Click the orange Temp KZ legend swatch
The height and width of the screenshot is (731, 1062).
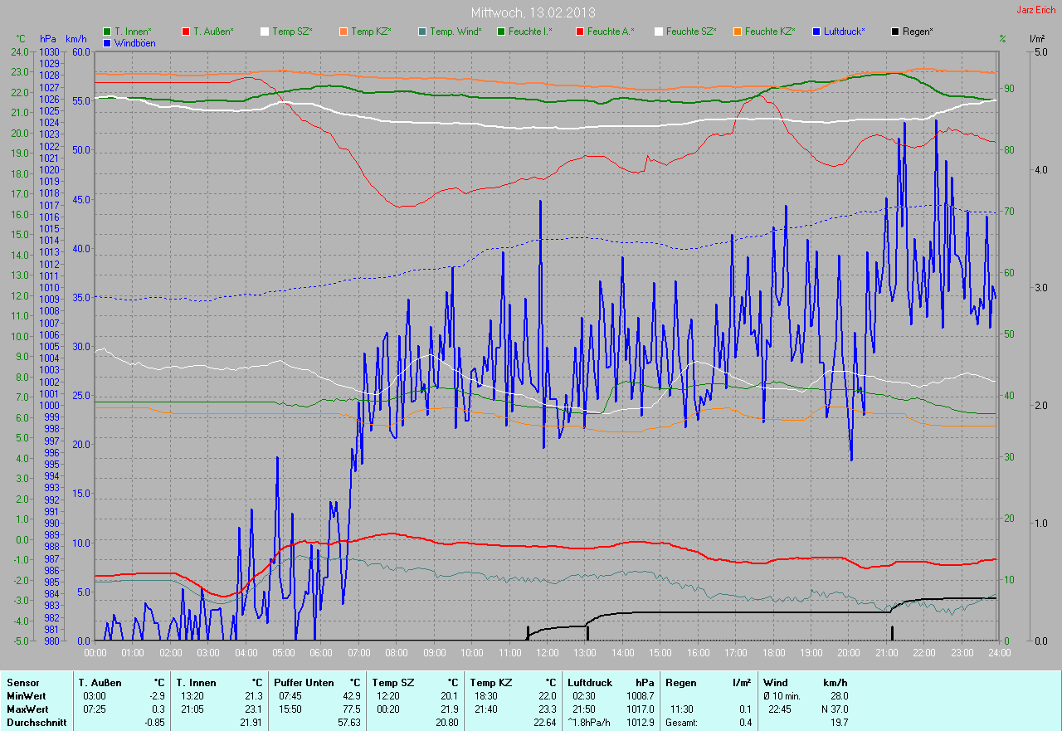click(x=343, y=32)
